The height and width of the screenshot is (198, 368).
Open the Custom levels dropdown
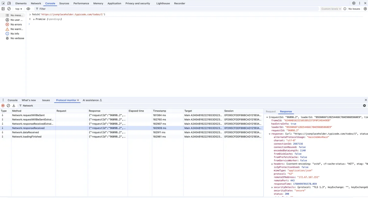331,9
